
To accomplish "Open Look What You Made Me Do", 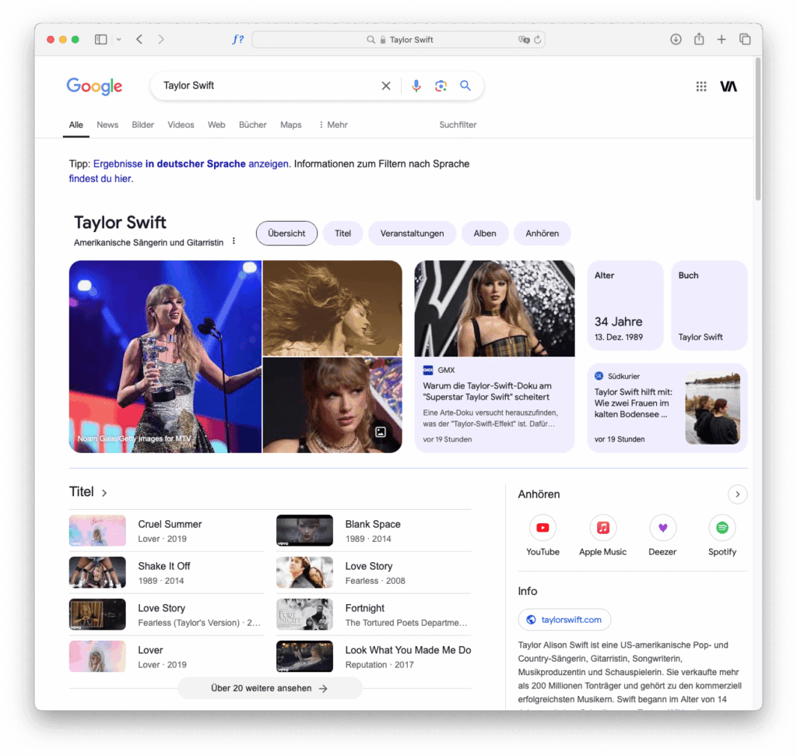I will (x=408, y=650).
